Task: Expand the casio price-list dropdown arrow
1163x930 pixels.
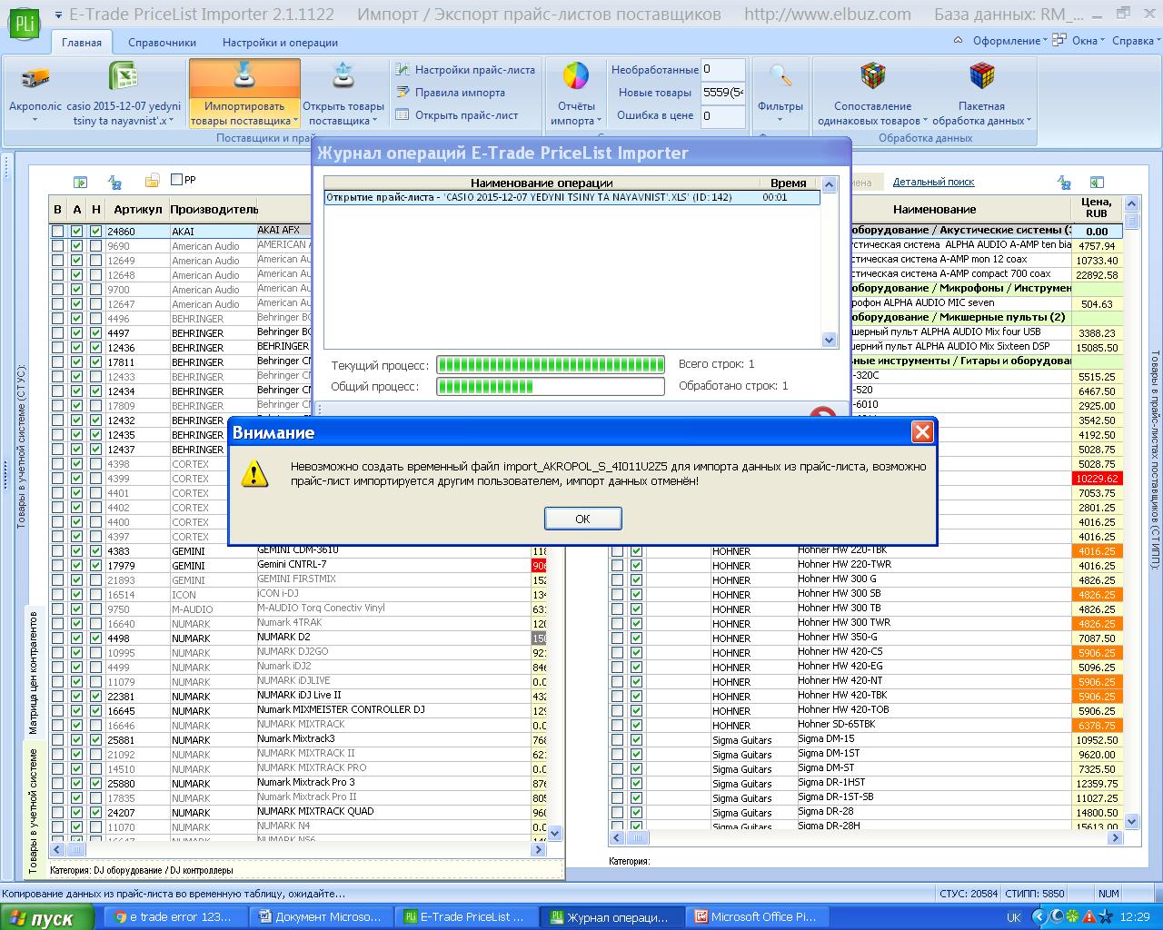Action: click(172, 121)
